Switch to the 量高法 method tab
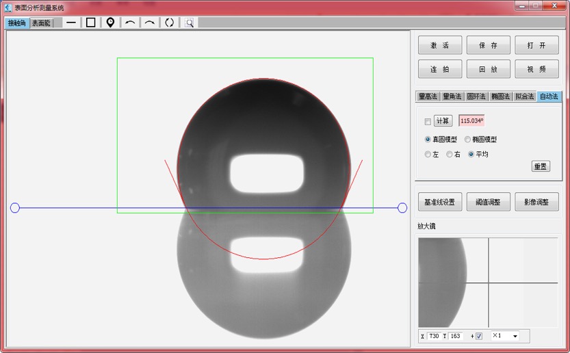This screenshot has height=353, width=570. (428, 96)
